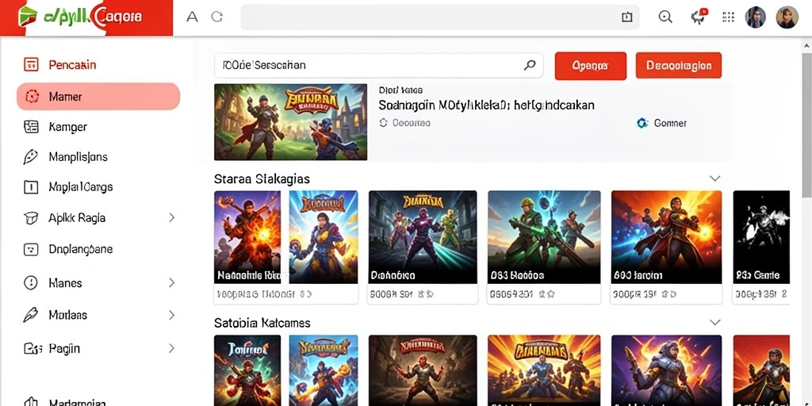Open settings gear with red badge
812x406 pixels.
[x=698, y=17]
